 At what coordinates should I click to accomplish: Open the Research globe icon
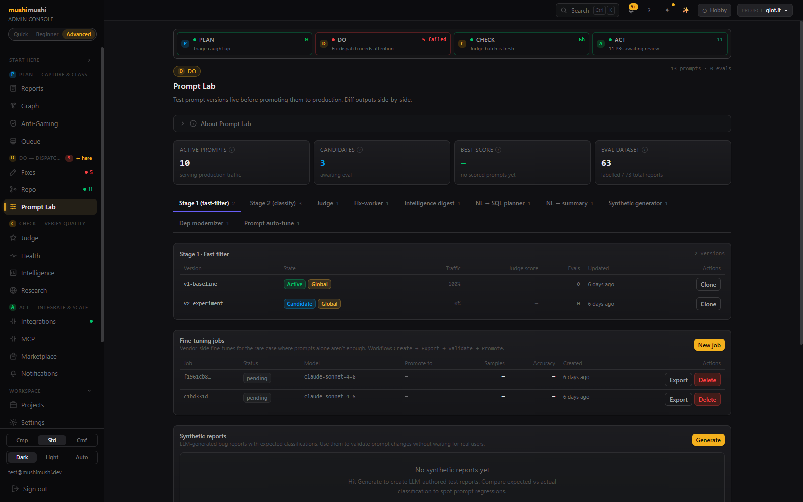click(13, 290)
